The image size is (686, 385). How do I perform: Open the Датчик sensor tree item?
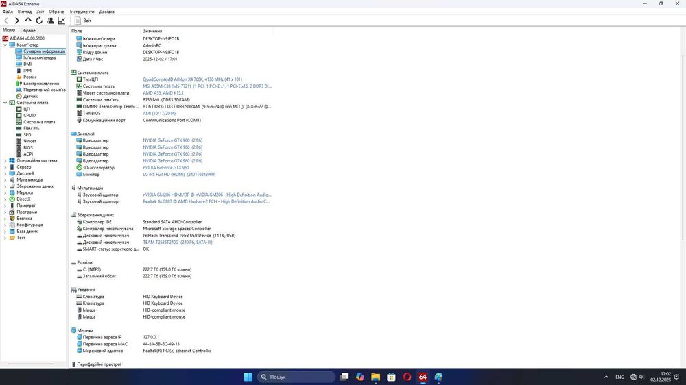[x=30, y=96]
